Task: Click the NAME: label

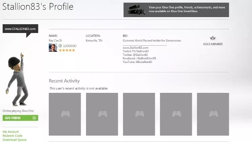Action: point(53,36)
